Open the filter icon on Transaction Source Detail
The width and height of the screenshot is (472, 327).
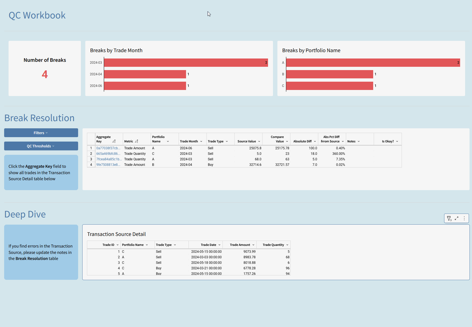pyautogui.click(x=449, y=218)
